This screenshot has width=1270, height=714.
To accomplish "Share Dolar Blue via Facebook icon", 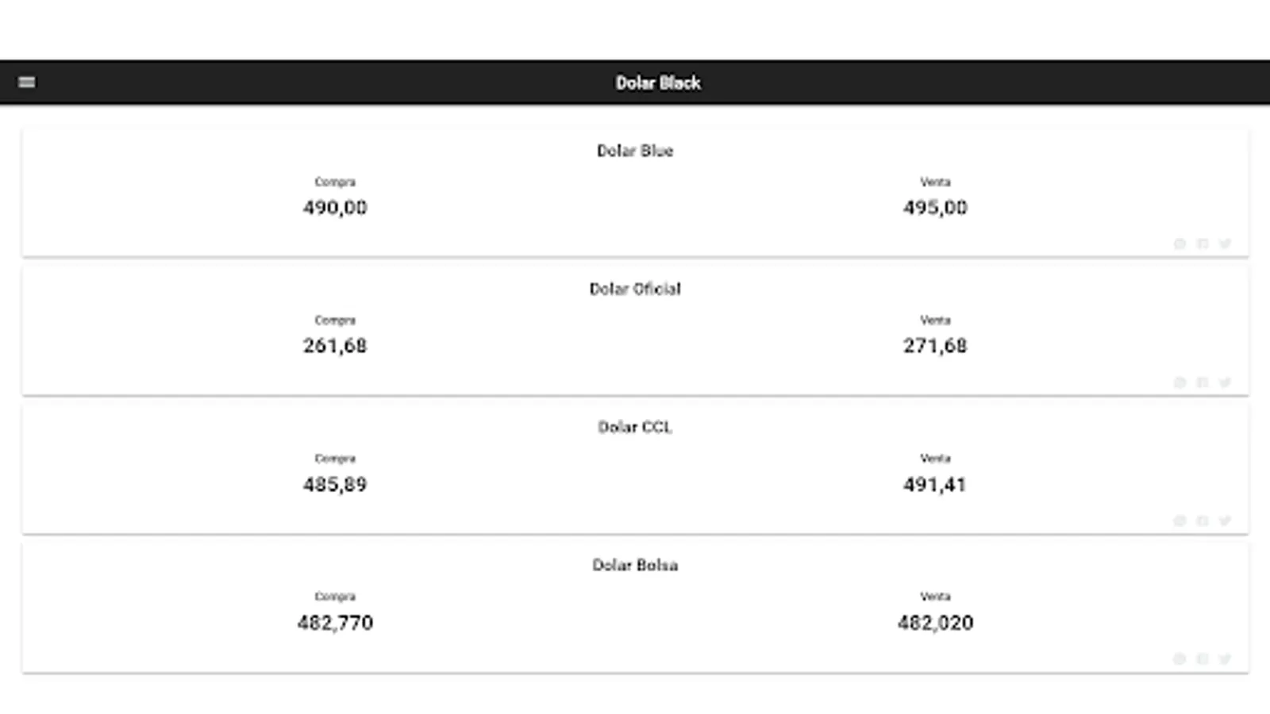I will tap(1203, 244).
